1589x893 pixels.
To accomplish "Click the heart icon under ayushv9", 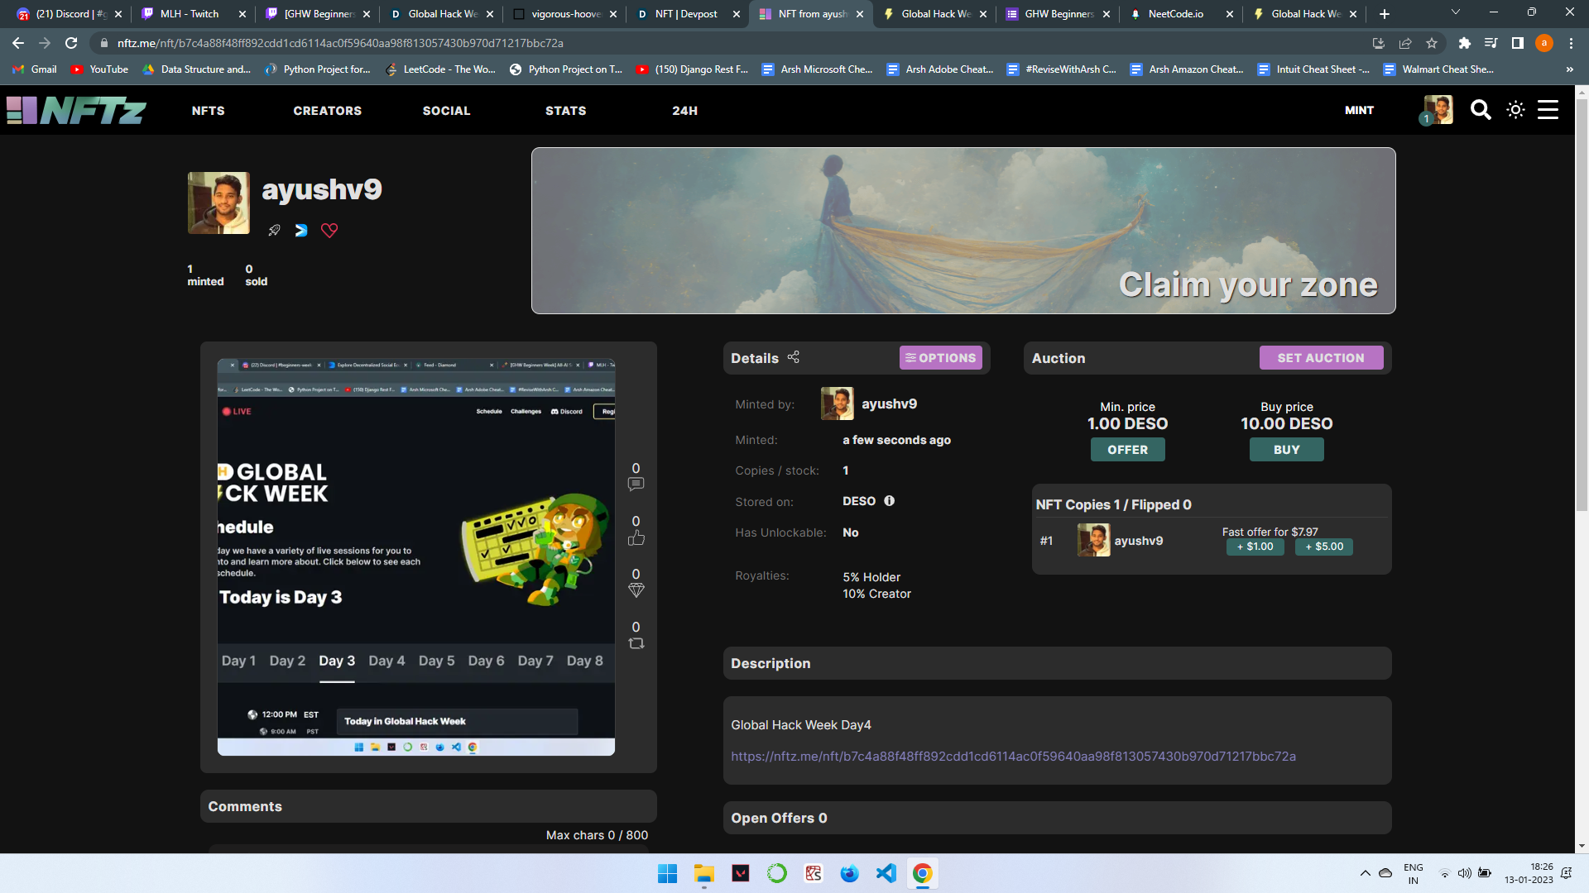I will point(329,231).
